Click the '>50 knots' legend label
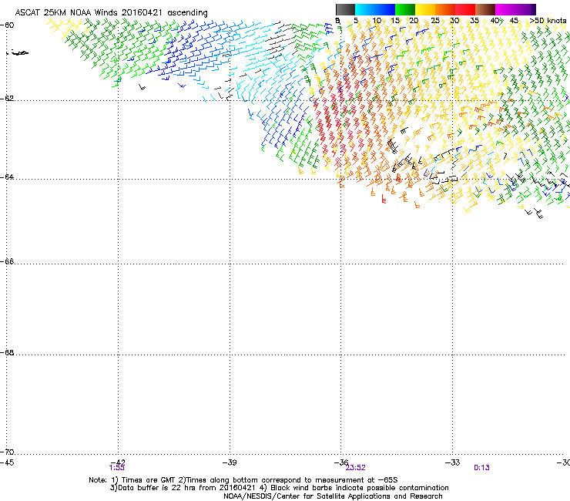The image size is (570, 501). click(548, 21)
